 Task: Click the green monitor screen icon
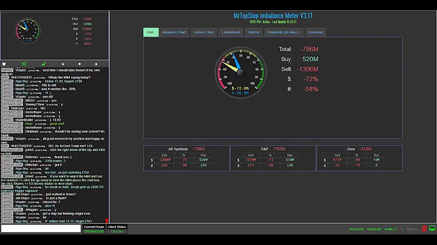coord(432,229)
